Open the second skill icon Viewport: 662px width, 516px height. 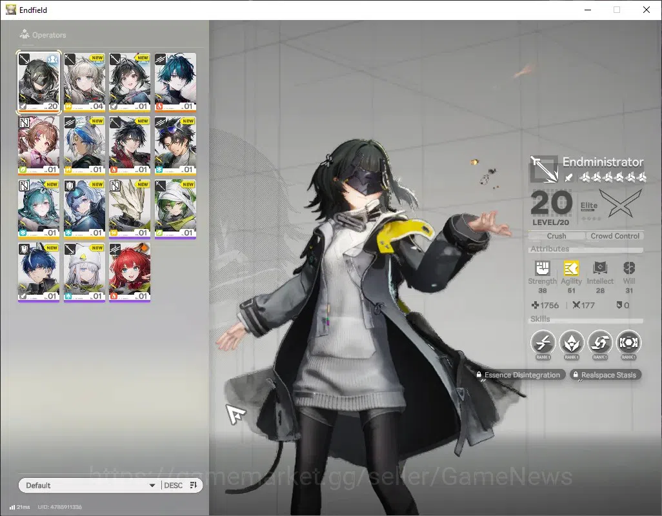pyautogui.click(x=571, y=342)
